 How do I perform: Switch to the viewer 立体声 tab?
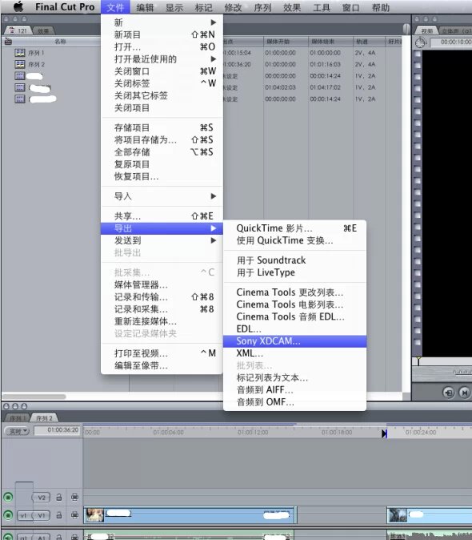[x=455, y=31]
